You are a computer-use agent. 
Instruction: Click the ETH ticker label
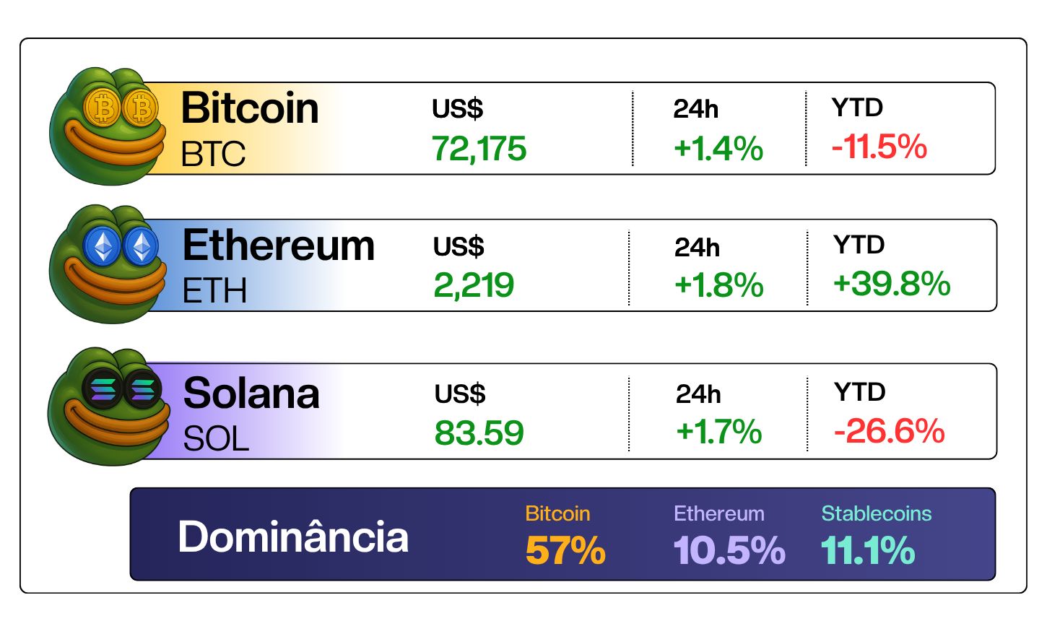coord(214,291)
